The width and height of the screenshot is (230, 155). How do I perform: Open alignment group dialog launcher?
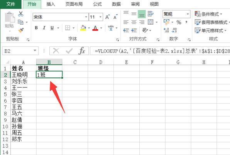pos(158,40)
